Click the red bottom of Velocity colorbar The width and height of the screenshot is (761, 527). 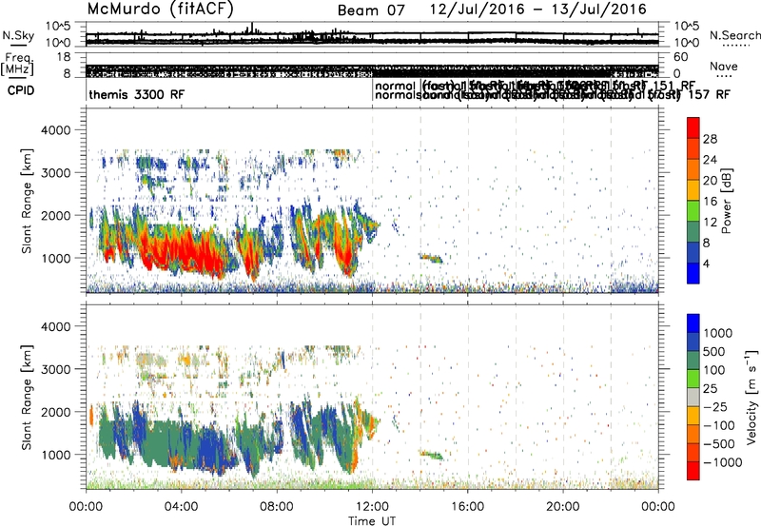tap(693, 471)
